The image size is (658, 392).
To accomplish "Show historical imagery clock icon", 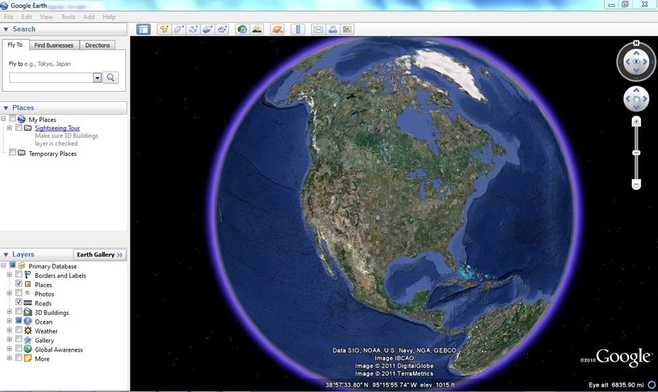I will tap(242, 30).
